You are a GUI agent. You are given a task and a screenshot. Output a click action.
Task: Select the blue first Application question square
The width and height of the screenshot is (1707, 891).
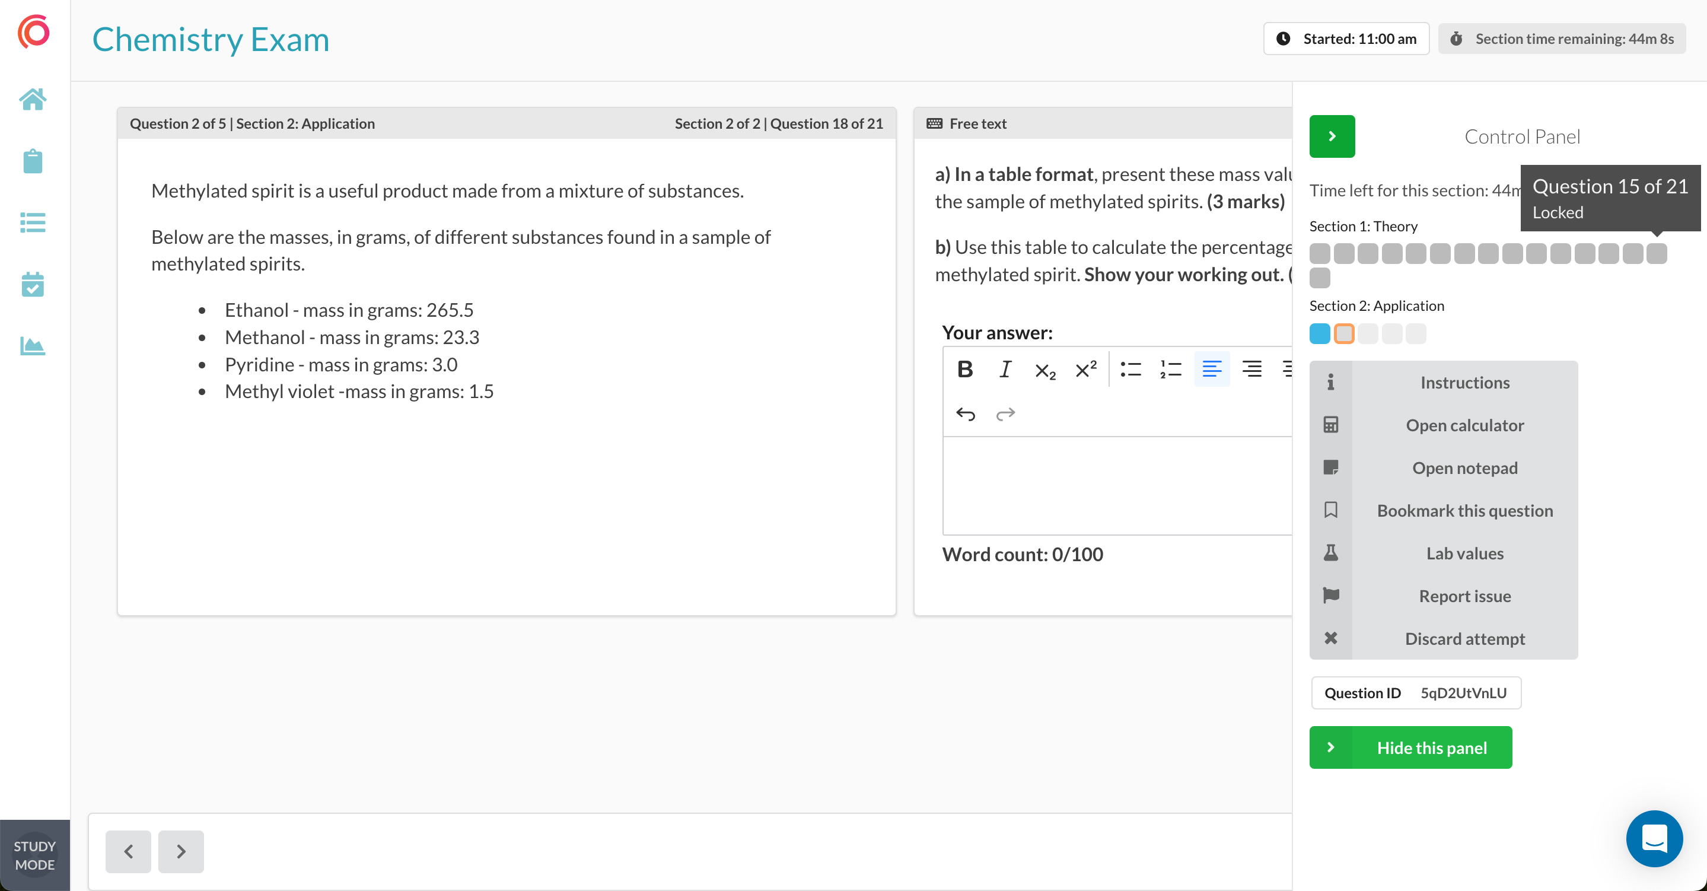tap(1319, 333)
